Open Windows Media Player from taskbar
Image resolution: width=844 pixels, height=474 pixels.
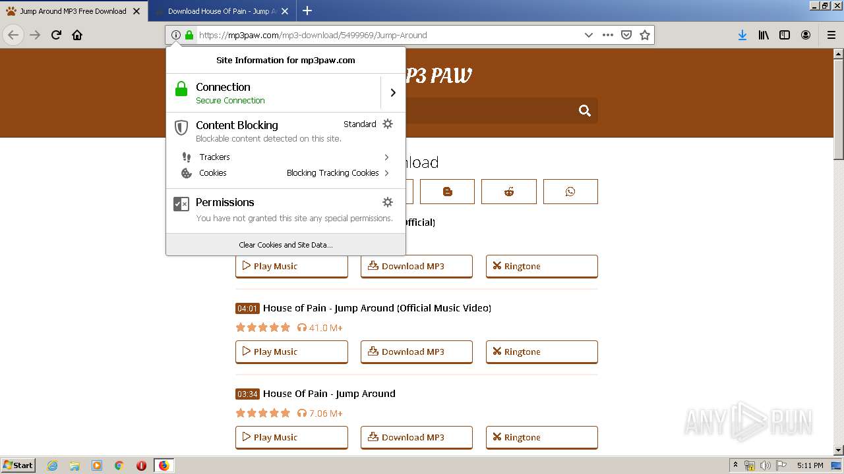pyautogui.click(x=97, y=465)
